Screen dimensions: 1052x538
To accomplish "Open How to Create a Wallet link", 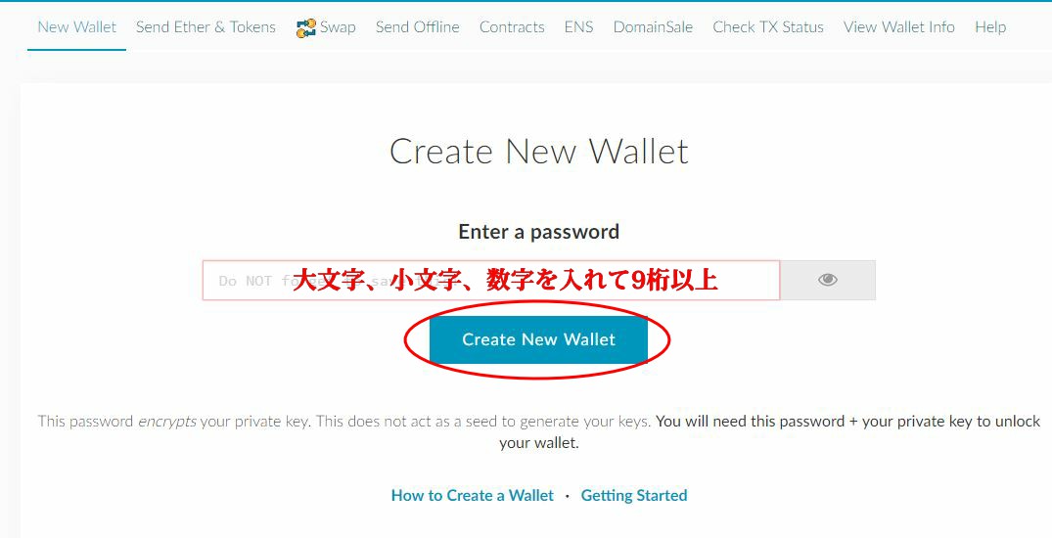I will tap(473, 496).
